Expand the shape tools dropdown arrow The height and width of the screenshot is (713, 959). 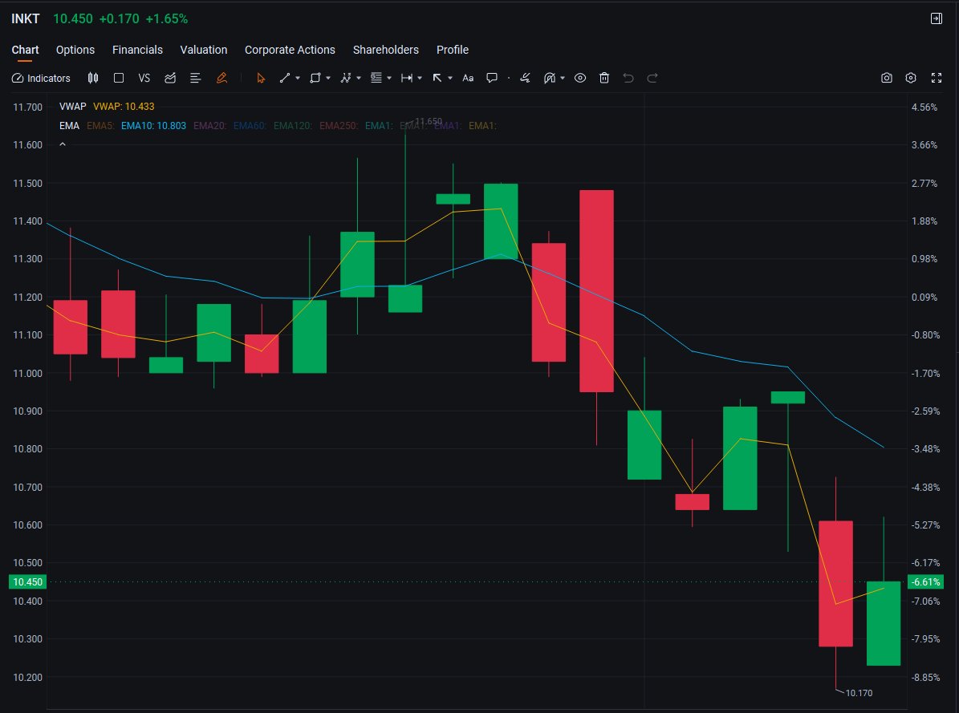tap(328, 79)
